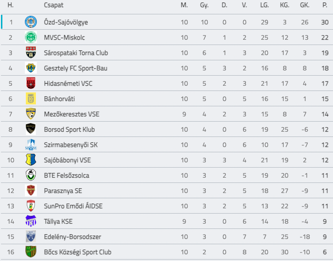333x261 pixels.
Task: Click the Ózd-Sajóvölgye team crest icon
Action: point(31,22)
